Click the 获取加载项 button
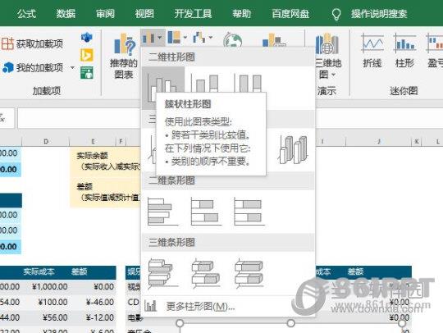 (32, 43)
